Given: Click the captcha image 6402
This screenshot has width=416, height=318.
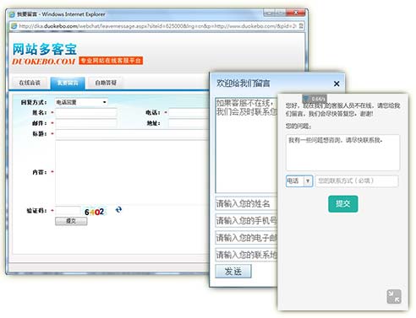Looking at the screenshot, I should click(x=94, y=212).
